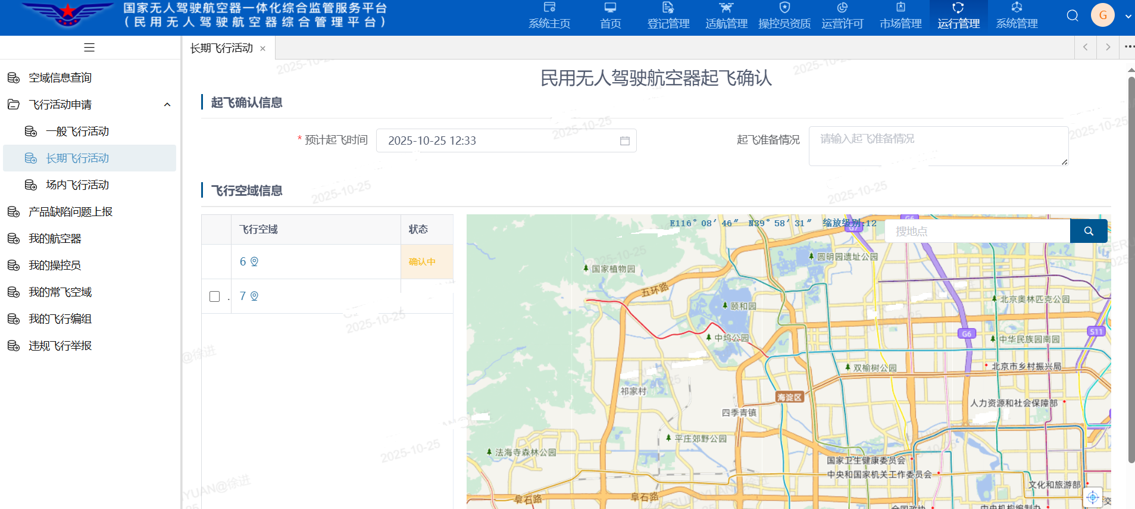Collapse the 飞行活动申请 menu group

pos(167,105)
